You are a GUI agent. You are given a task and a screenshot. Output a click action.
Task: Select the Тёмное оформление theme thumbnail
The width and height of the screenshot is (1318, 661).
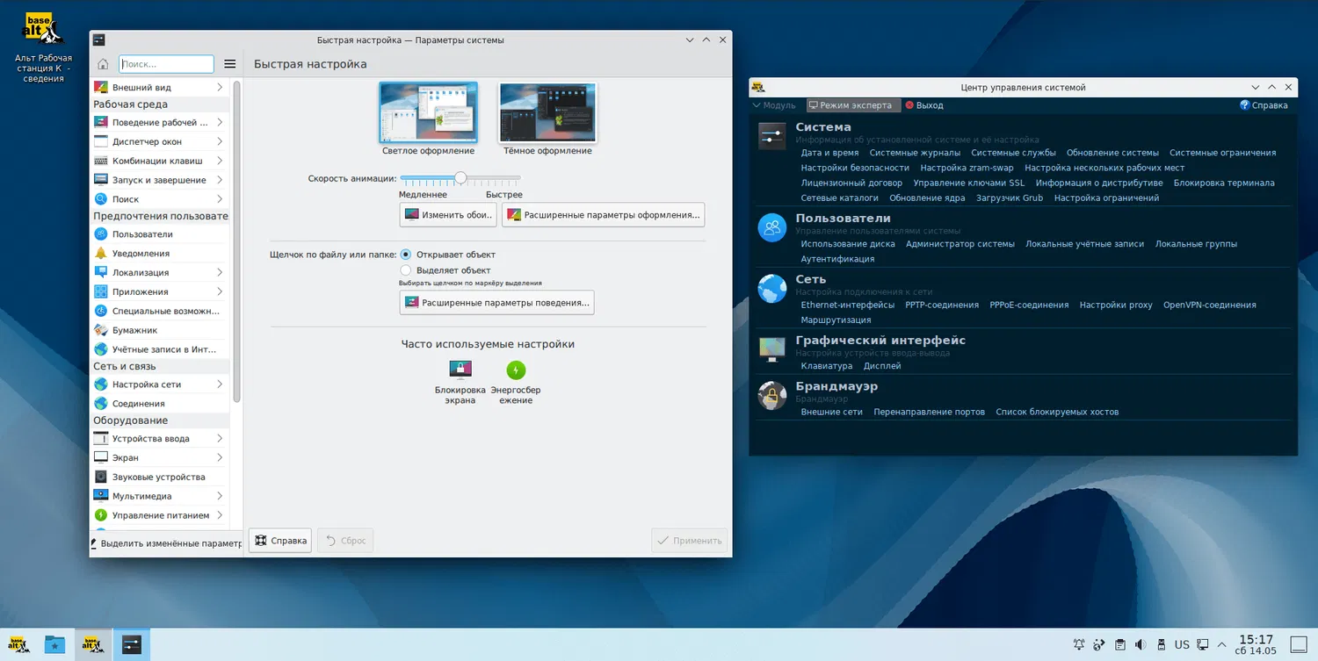pyautogui.click(x=547, y=113)
